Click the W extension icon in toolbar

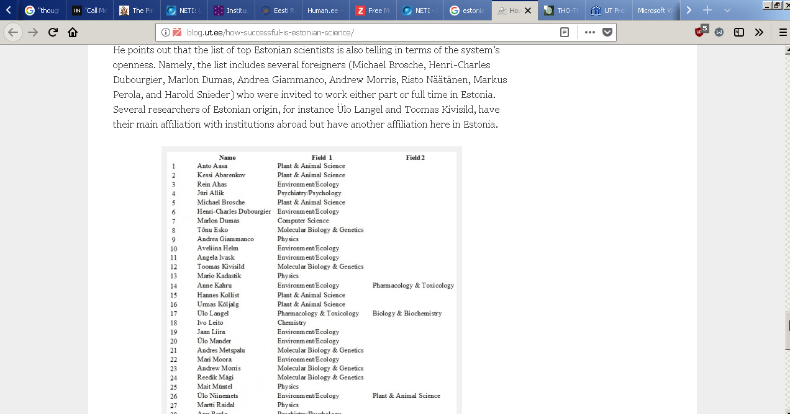[x=719, y=32]
